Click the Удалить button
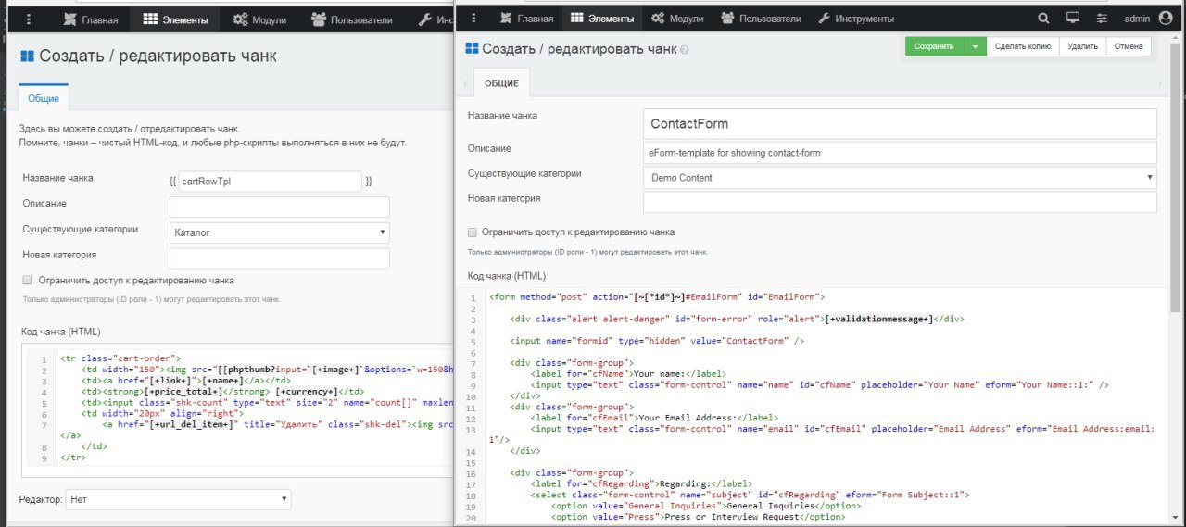Image resolution: width=1186 pixels, height=527 pixels. coord(1082,46)
